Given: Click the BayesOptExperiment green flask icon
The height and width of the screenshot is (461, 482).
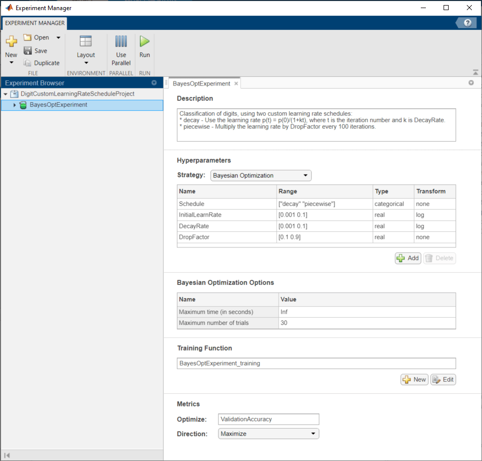Looking at the screenshot, I should point(23,105).
